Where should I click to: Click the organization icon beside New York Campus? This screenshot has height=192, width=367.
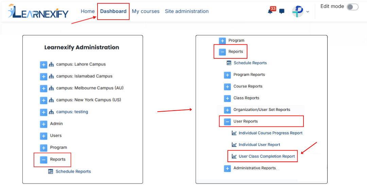click(51, 100)
